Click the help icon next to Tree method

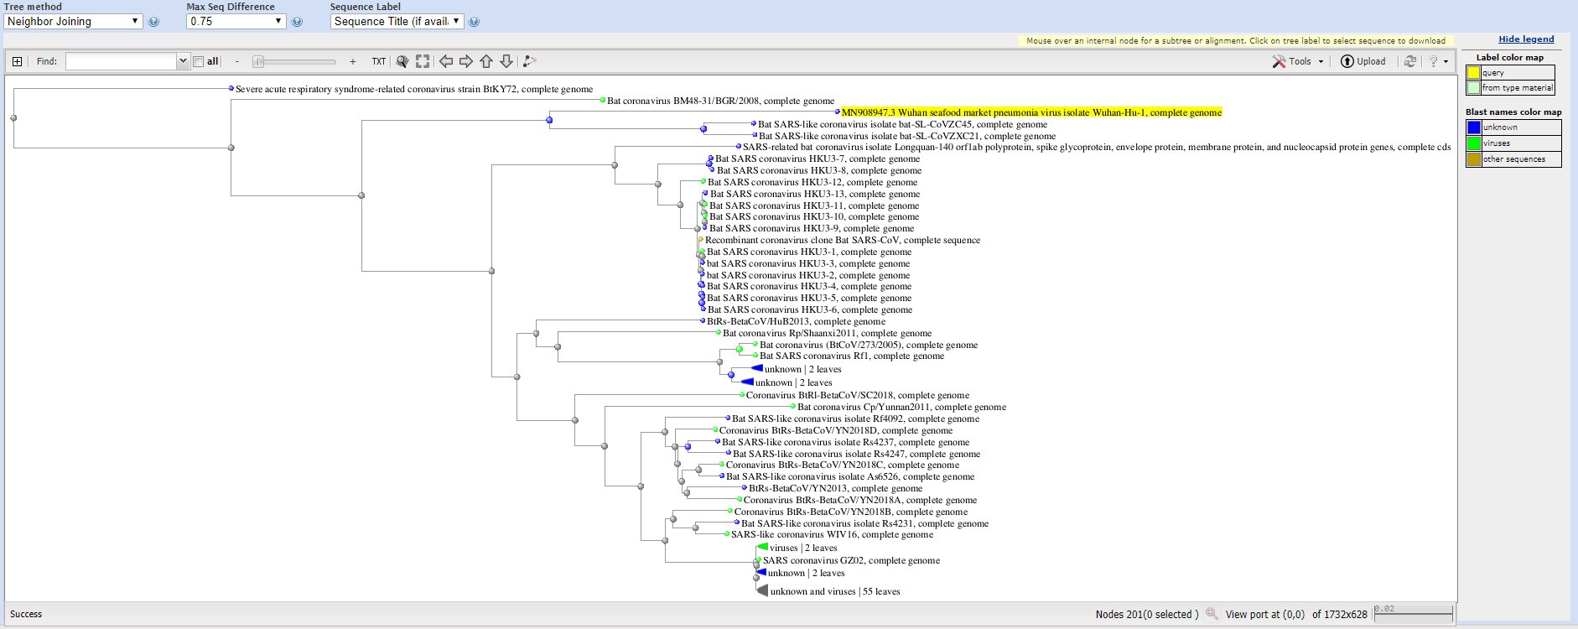[x=153, y=22]
